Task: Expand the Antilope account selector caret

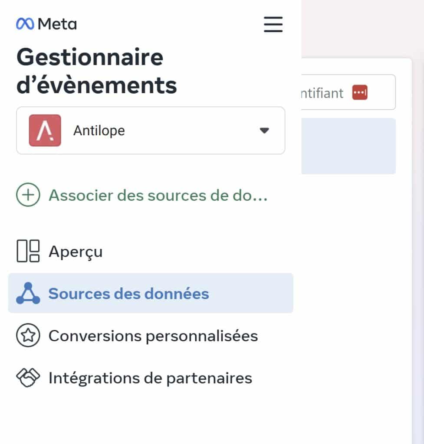Action: pos(264,131)
